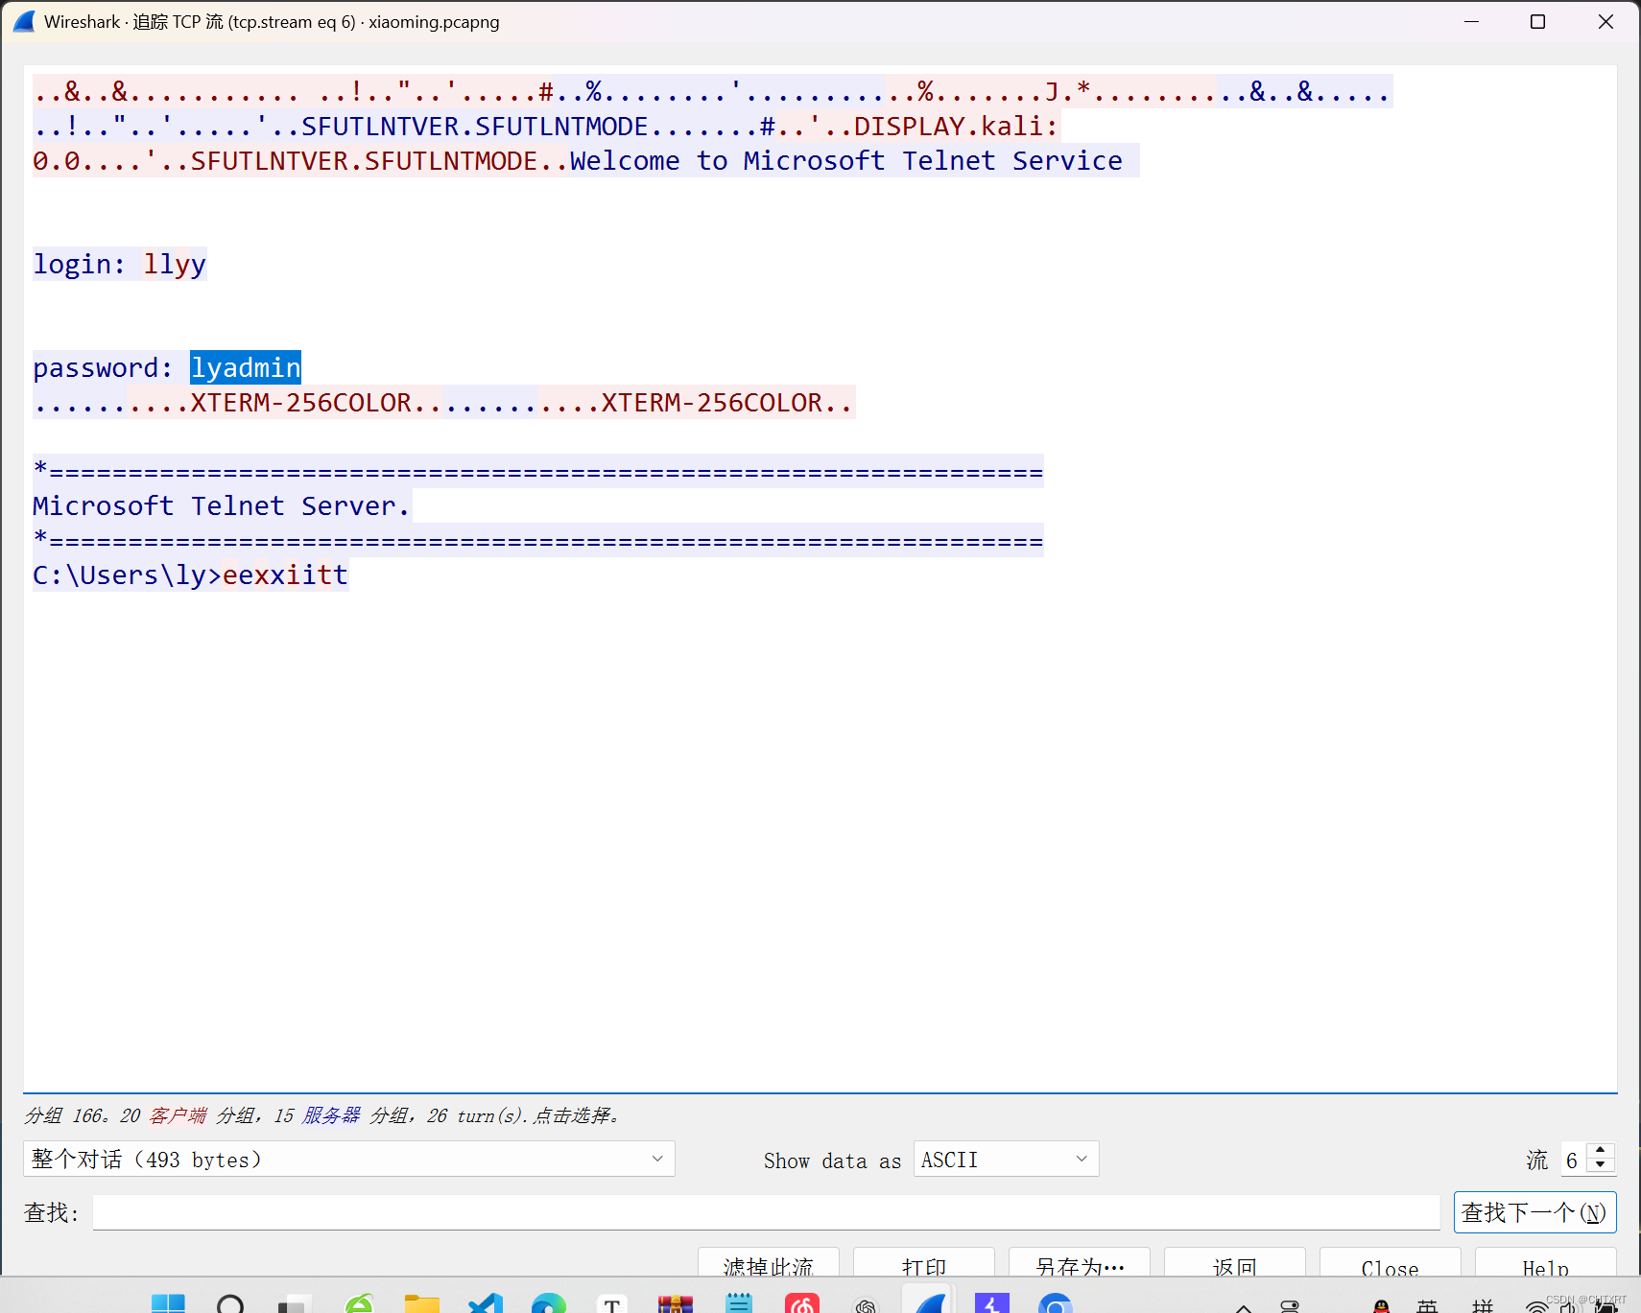1641x1313 pixels.
Task: Open Microsoft Edge from the taskbar
Action: 549,1302
